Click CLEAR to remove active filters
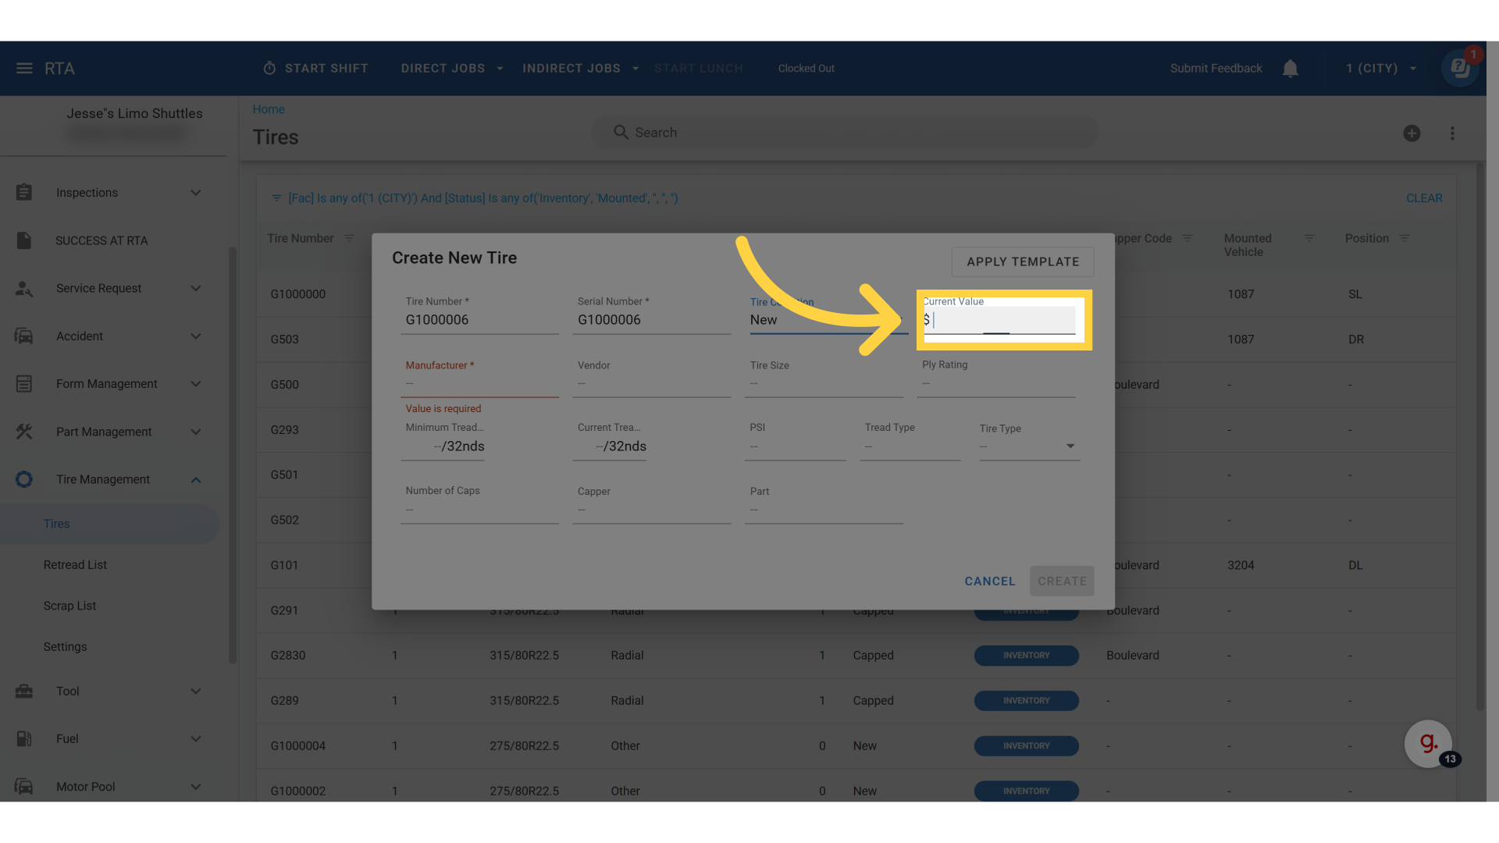The height and width of the screenshot is (843, 1499). click(1424, 197)
